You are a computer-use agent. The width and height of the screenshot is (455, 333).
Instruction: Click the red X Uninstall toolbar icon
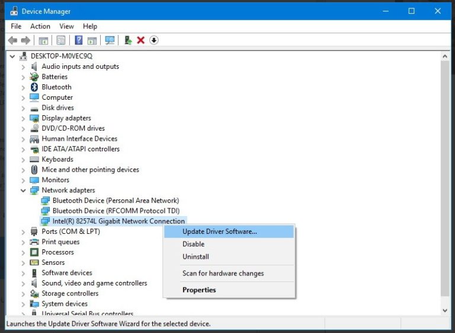pyautogui.click(x=141, y=40)
